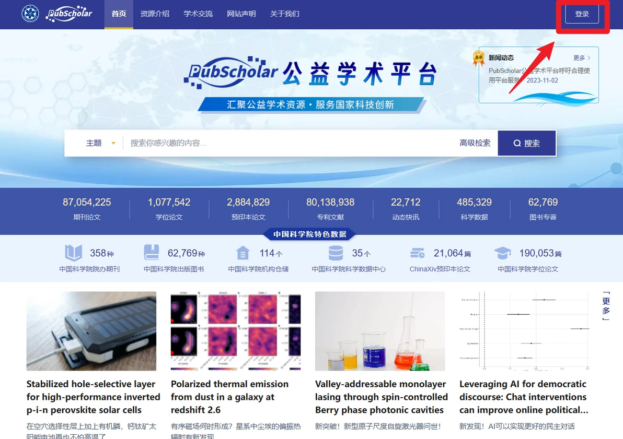The image size is (623, 439).
Task: Open ChinaXiv预印本论文 link
Action: (x=440, y=269)
